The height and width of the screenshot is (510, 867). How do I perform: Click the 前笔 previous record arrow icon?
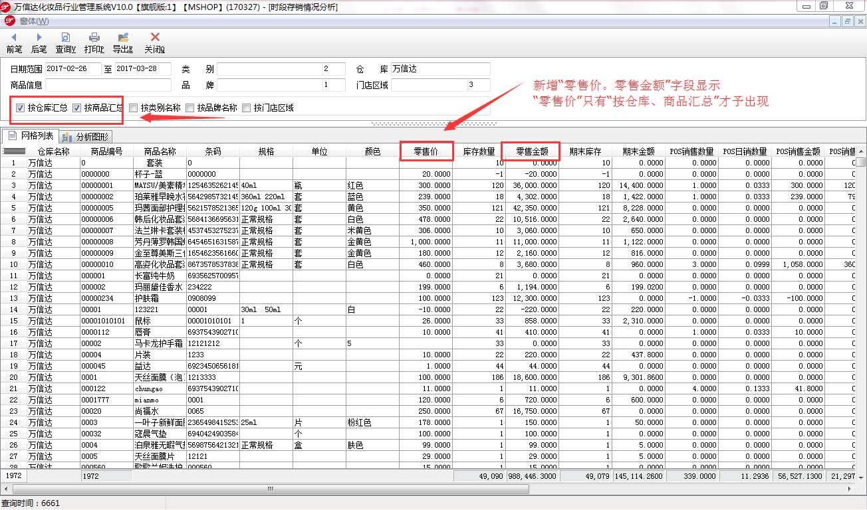[14, 37]
